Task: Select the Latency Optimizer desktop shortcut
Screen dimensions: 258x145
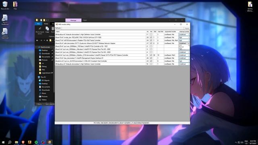Action: pyautogui.click(x=5, y=33)
